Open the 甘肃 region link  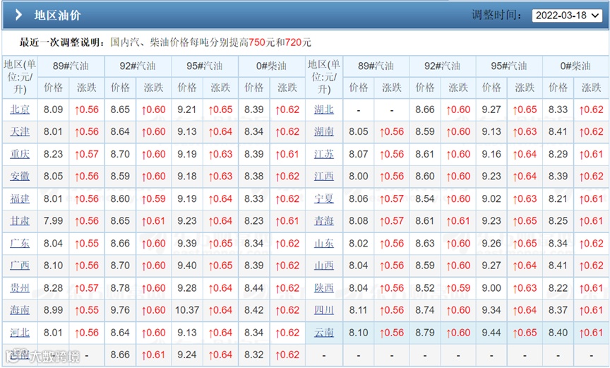point(20,221)
